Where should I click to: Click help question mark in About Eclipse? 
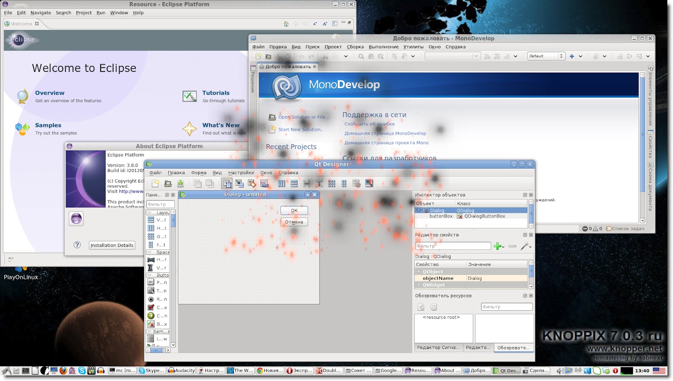click(77, 245)
